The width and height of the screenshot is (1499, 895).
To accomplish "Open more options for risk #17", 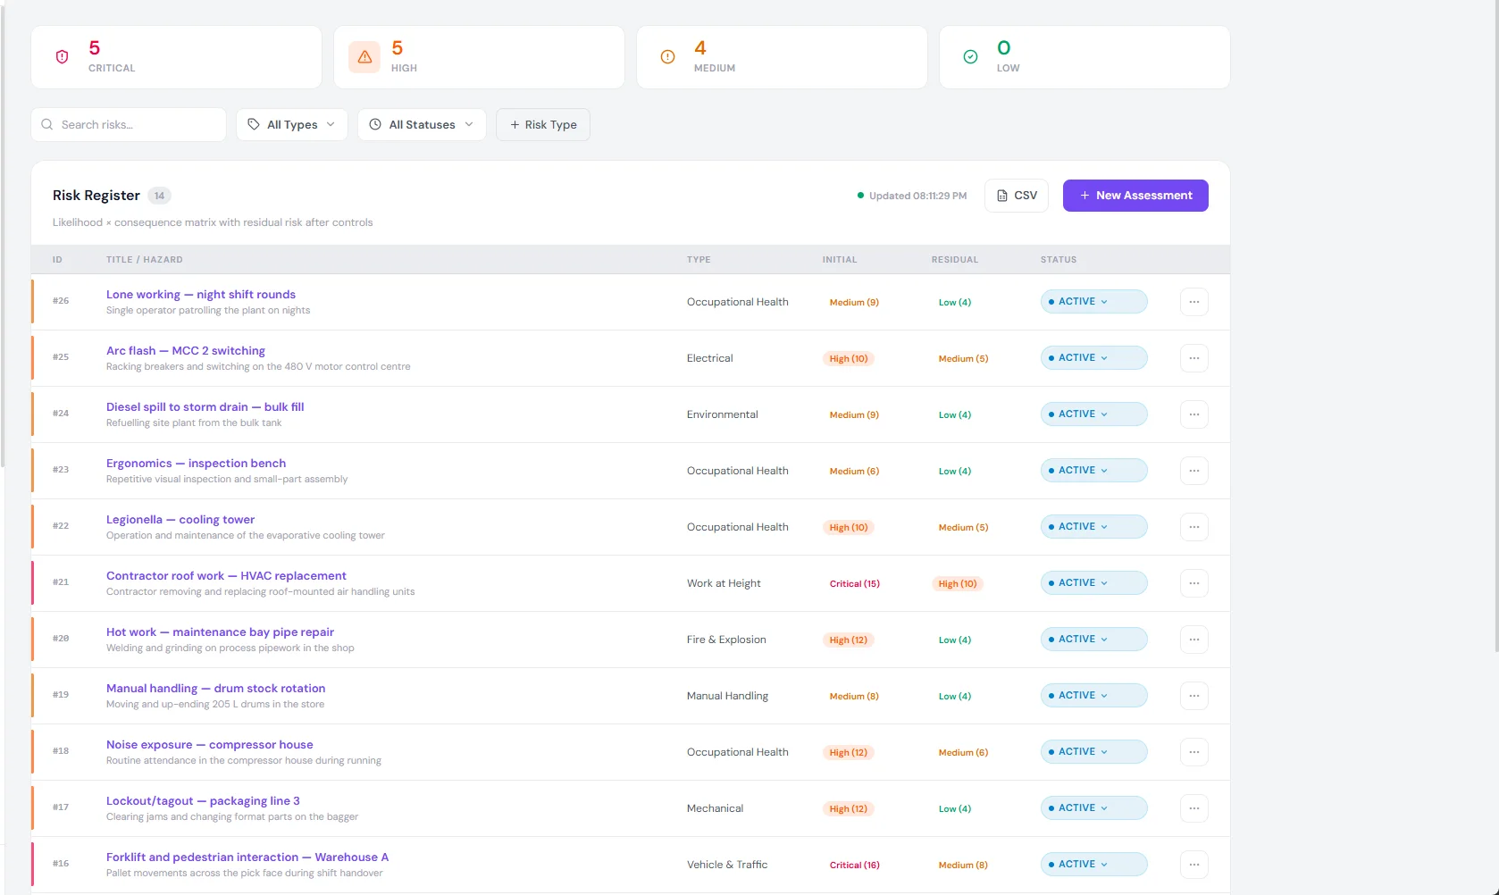I will click(1194, 808).
